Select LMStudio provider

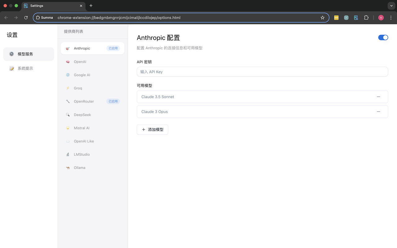92,154
